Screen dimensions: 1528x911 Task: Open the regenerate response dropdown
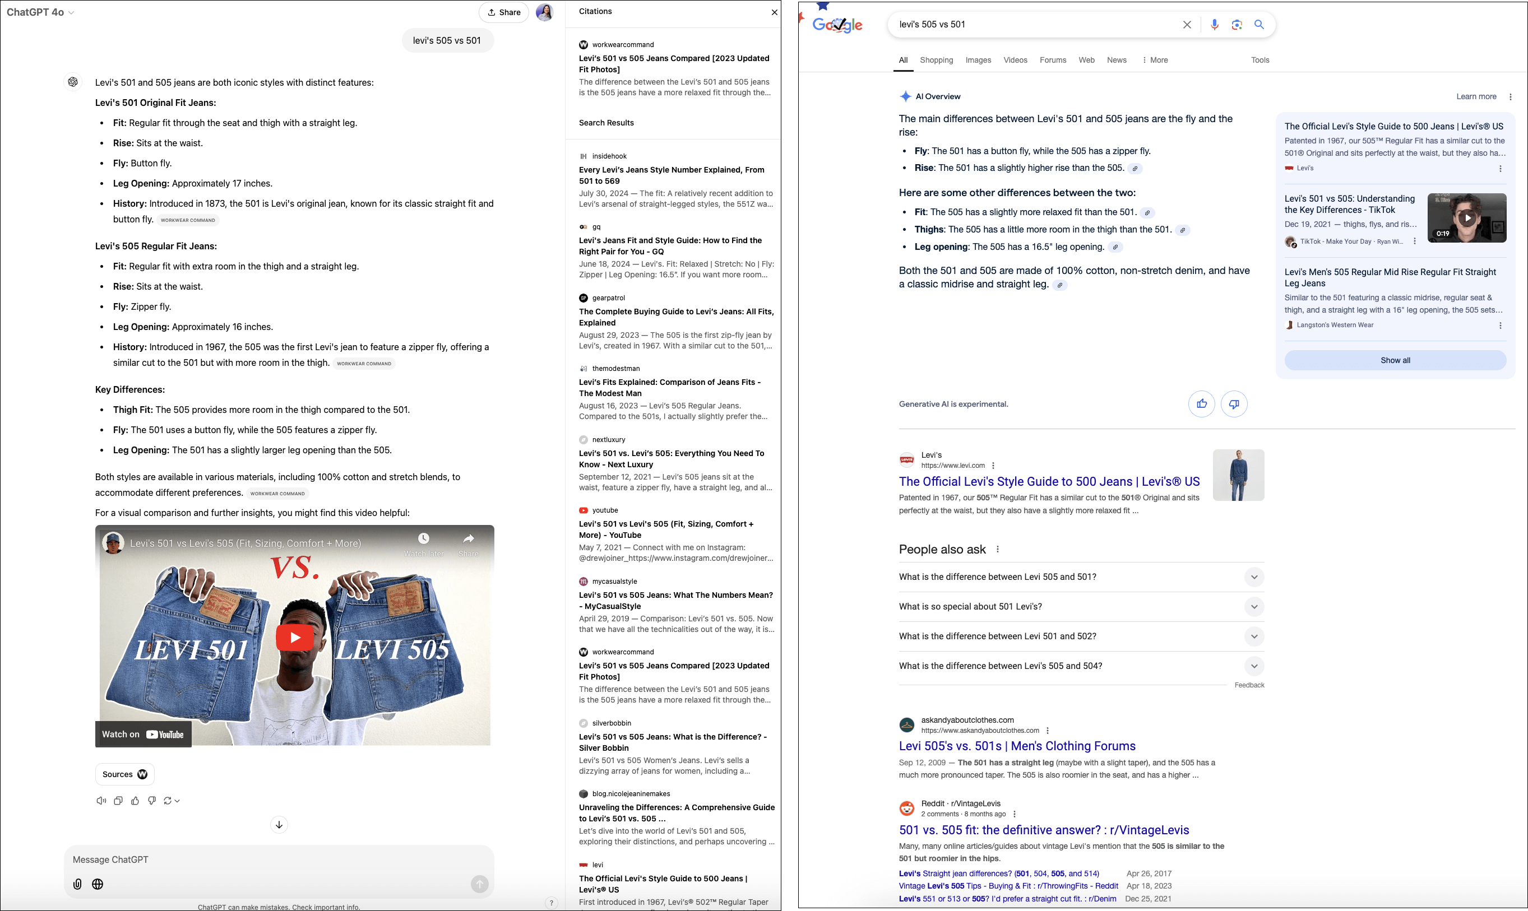tap(172, 801)
